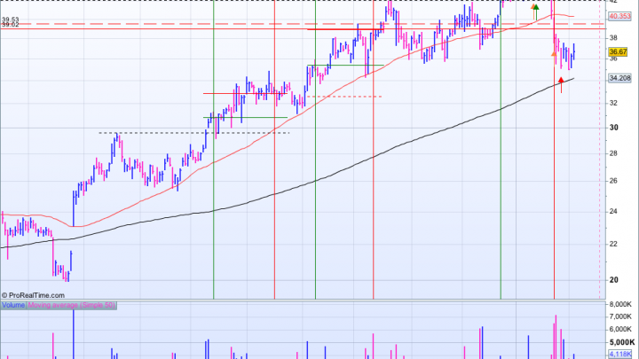
Task: Click the 6,000K volume axis label
Action: [620, 329]
